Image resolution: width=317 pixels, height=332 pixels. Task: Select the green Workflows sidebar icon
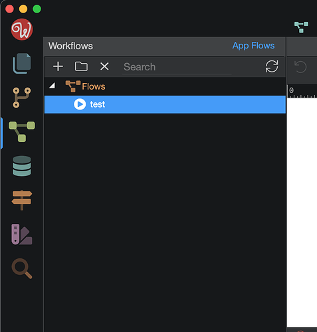[x=22, y=131]
